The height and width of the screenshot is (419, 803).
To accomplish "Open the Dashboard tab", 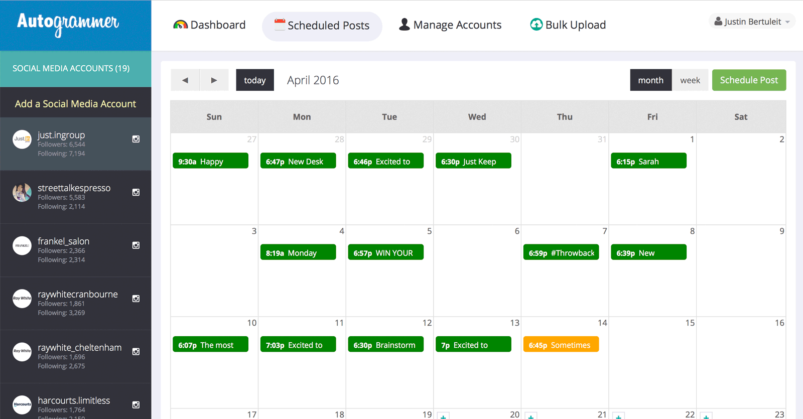I will click(209, 25).
